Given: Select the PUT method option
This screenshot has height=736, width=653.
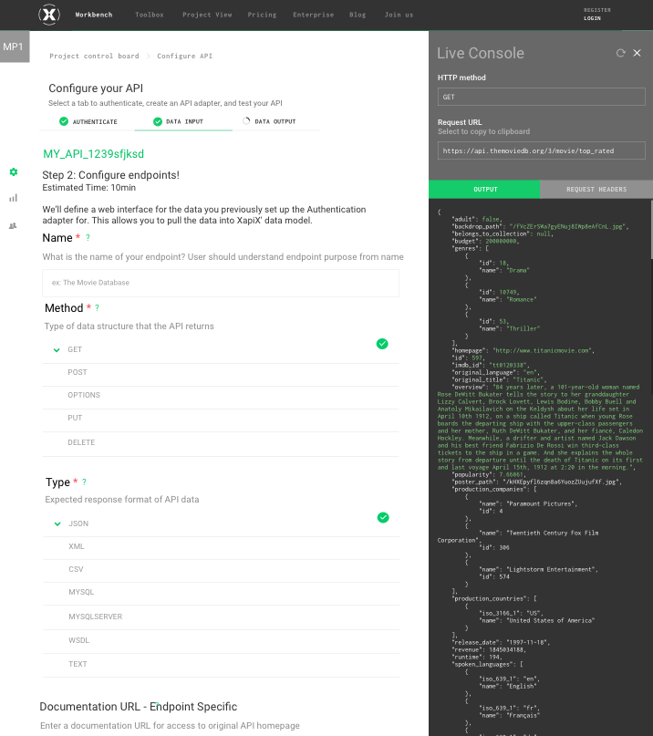Looking at the screenshot, I should click(x=221, y=419).
